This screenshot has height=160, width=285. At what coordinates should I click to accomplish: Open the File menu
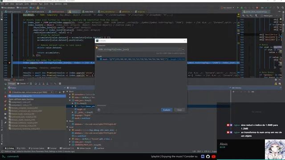[2, 4]
